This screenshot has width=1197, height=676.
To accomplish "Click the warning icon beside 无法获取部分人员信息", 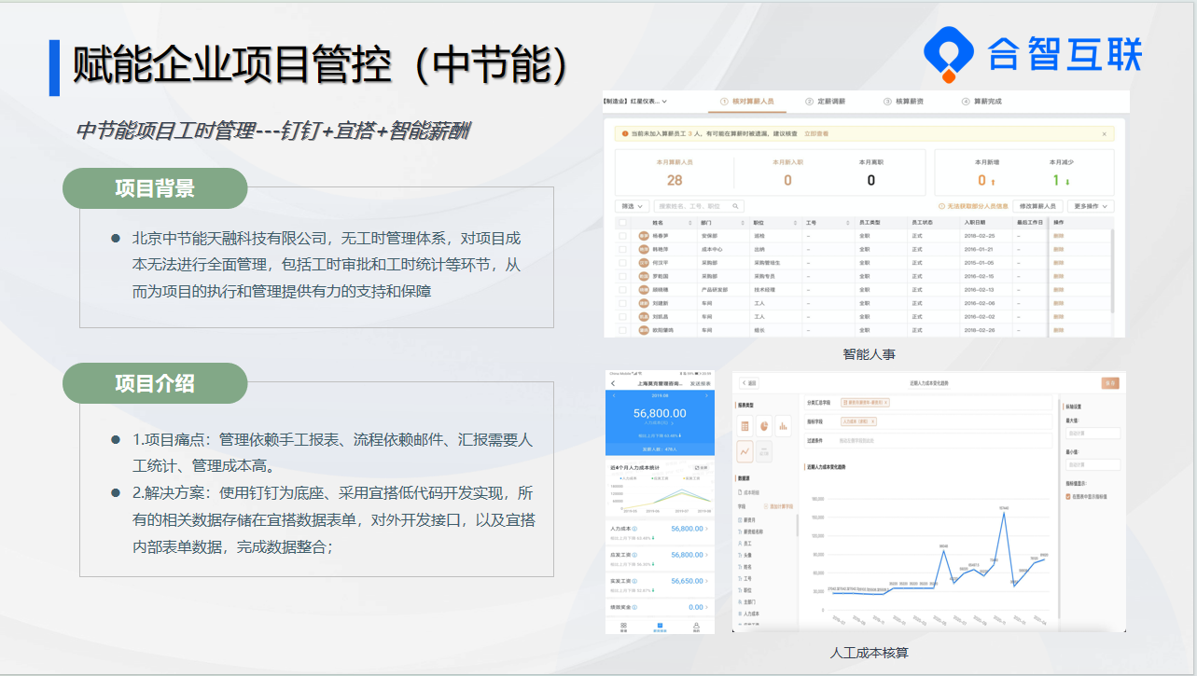I will (941, 206).
